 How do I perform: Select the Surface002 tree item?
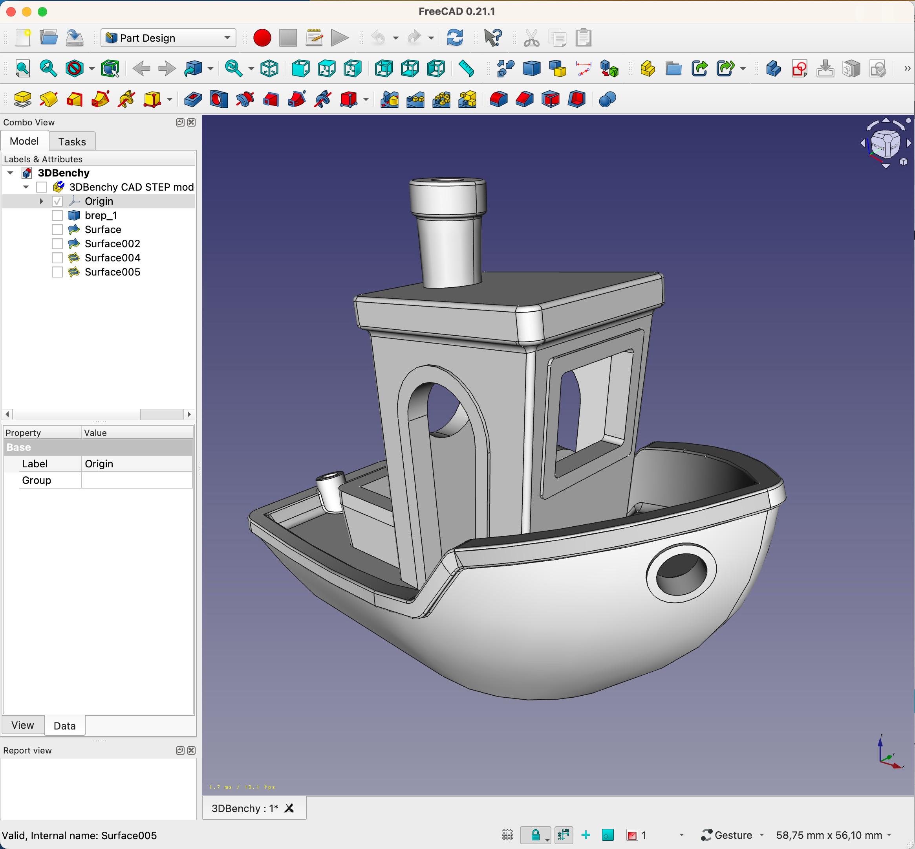pos(112,244)
